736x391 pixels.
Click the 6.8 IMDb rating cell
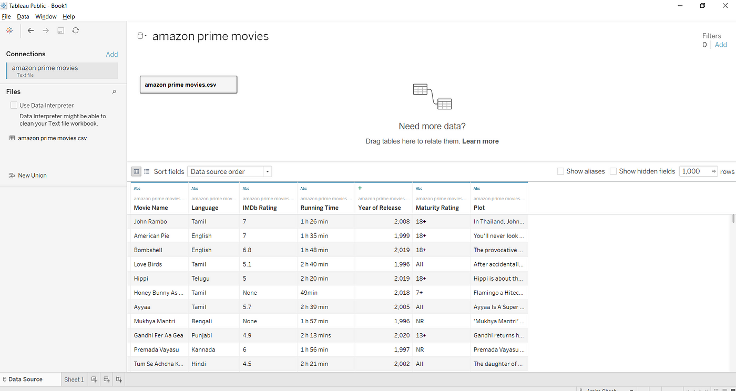[x=268, y=250]
